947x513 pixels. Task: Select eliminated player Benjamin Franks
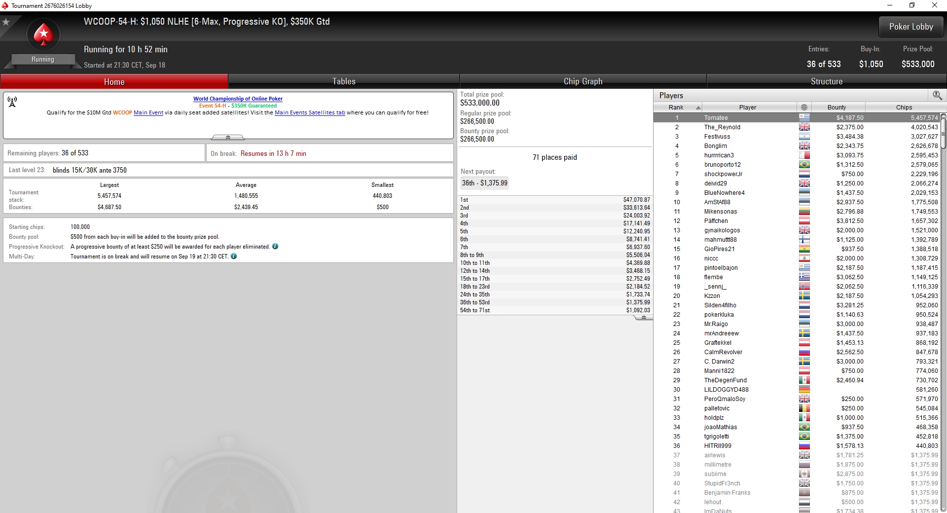[797, 492]
